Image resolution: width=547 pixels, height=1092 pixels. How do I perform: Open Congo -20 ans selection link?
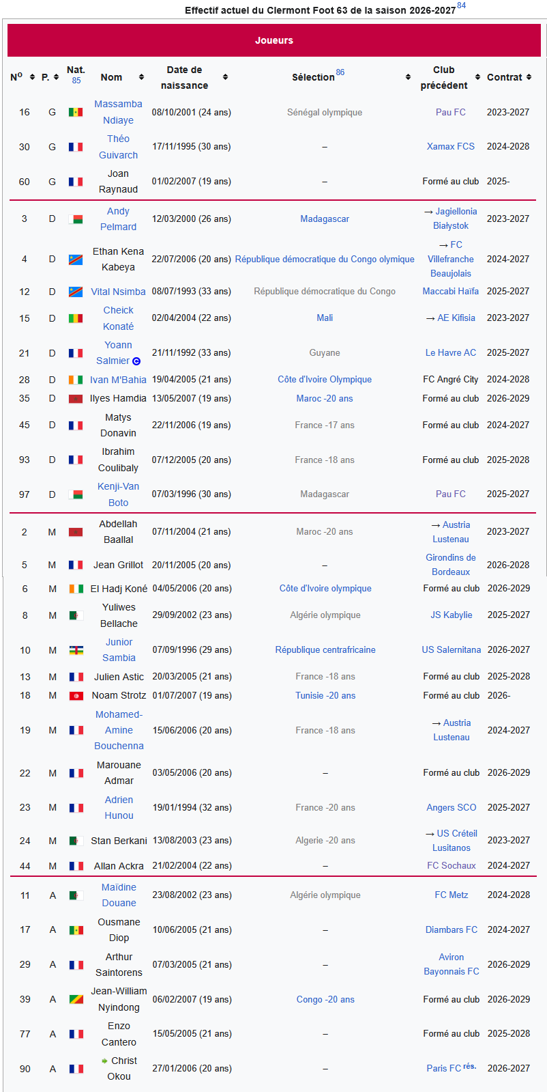tap(325, 1000)
